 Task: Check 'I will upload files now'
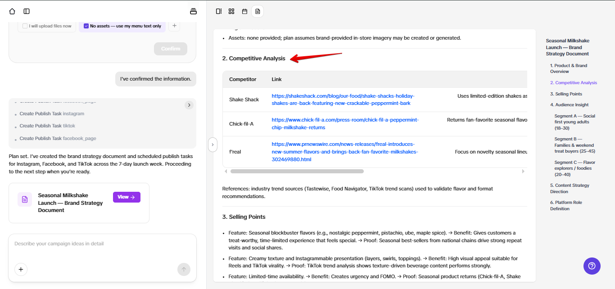coord(25,26)
